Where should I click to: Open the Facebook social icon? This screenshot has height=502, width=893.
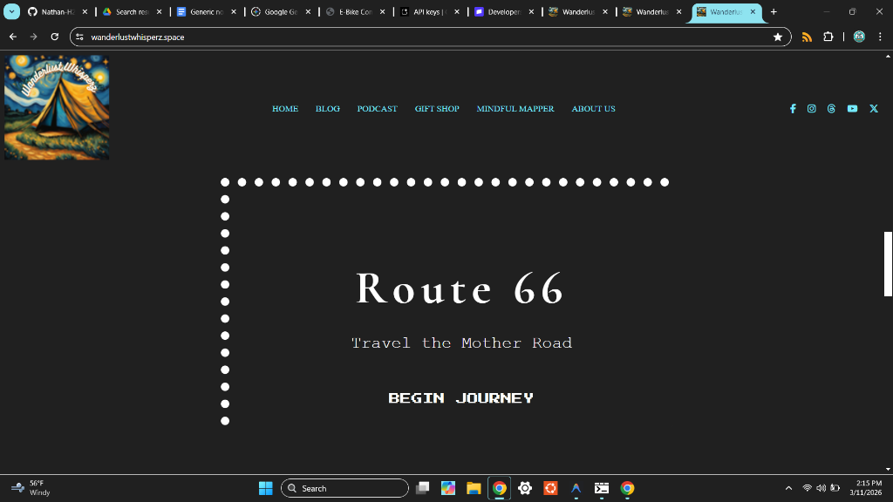pos(793,109)
